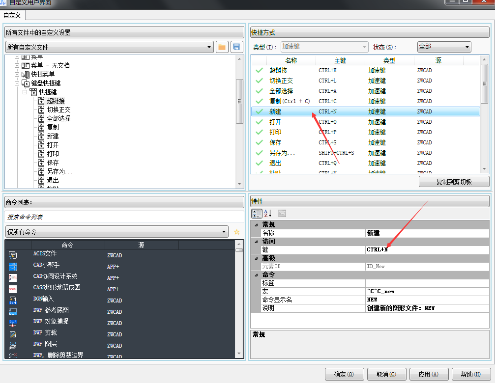Toggle checkmark for 切换正交 CTRL+L row
This screenshot has width=495, height=383.
click(x=259, y=81)
